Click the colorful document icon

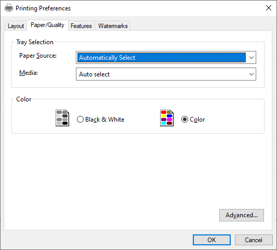[167, 118]
